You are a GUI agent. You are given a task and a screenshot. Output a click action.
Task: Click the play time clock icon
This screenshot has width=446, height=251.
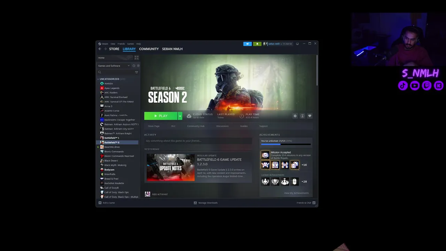[x=242, y=116]
